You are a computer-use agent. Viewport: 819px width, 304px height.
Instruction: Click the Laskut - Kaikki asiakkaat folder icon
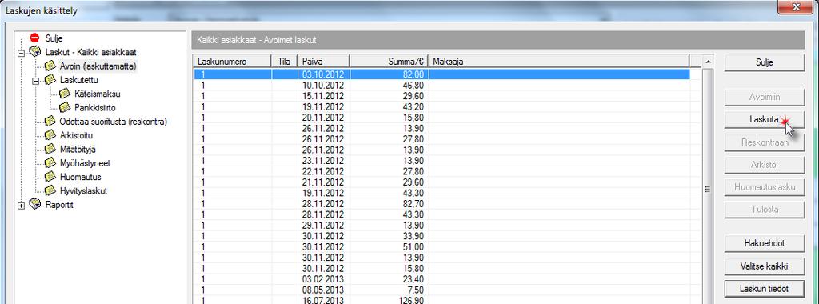35,52
